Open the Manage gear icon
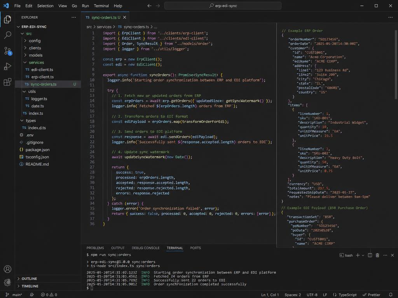The image size is (398, 298). click(x=7, y=282)
